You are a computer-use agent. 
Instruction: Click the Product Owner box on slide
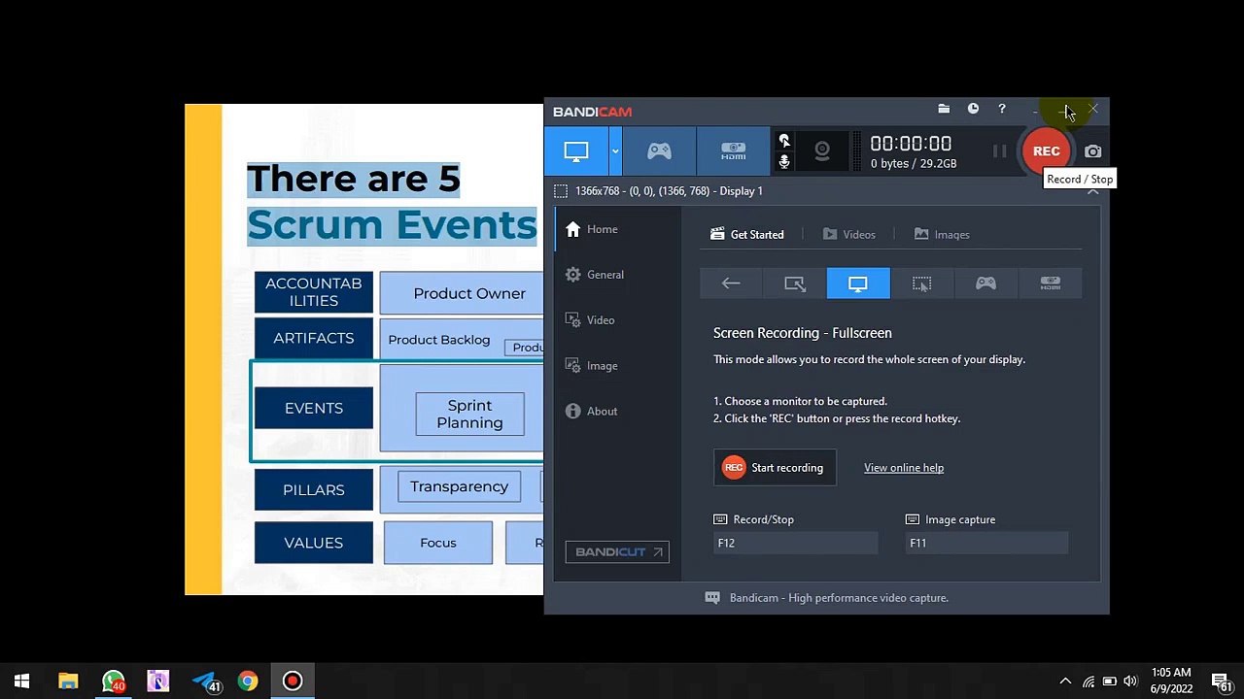(x=462, y=293)
